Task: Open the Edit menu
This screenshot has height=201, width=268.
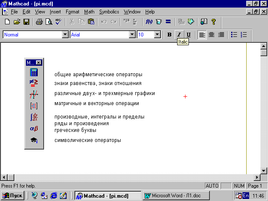Action: pyautogui.click(x=26, y=12)
